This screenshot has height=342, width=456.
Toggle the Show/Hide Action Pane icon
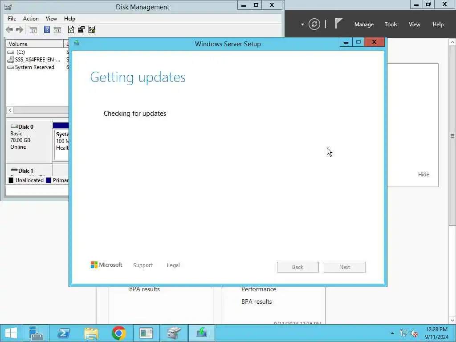click(x=57, y=30)
